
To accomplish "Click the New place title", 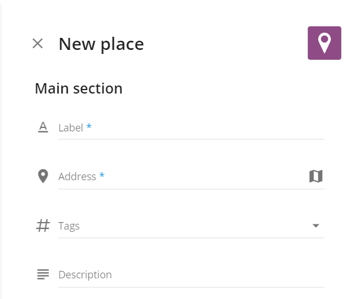I will [101, 44].
